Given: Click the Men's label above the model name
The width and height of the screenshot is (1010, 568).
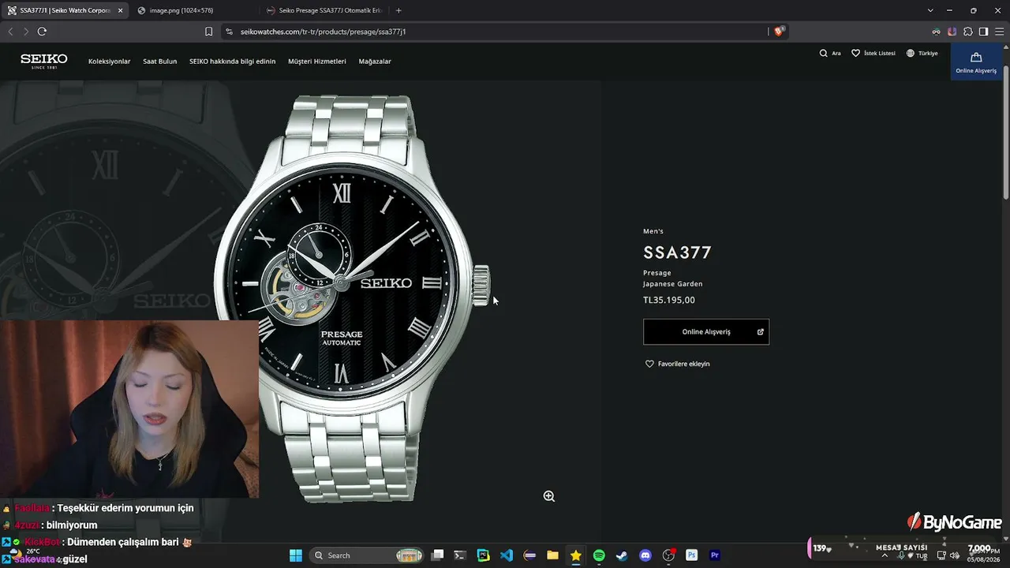Looking at the screenshot, I should pos(653,231).
